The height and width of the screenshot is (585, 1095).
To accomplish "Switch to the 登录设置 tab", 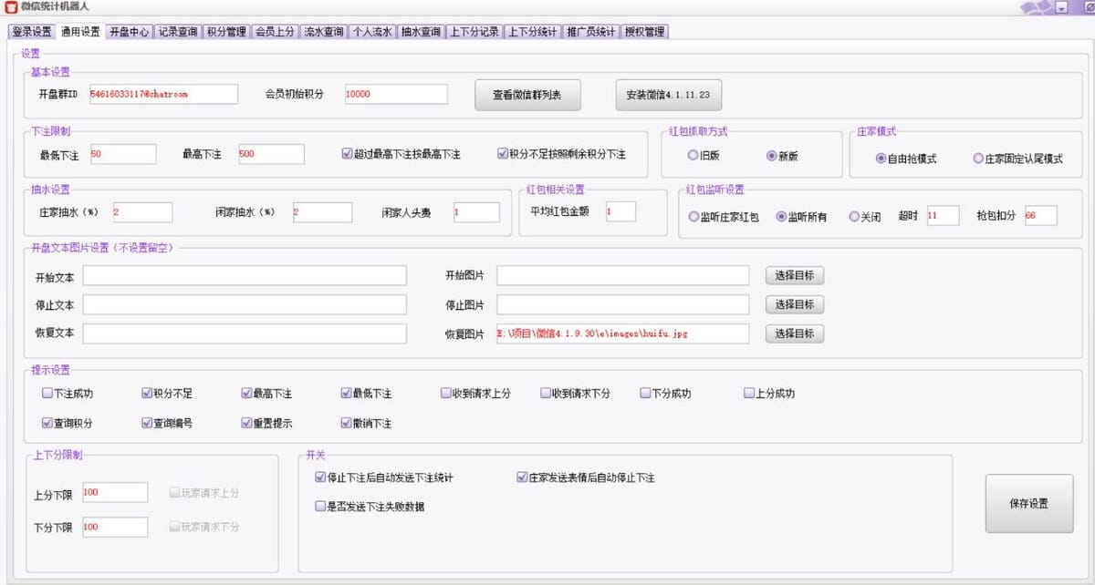I will tap(32, 31).
